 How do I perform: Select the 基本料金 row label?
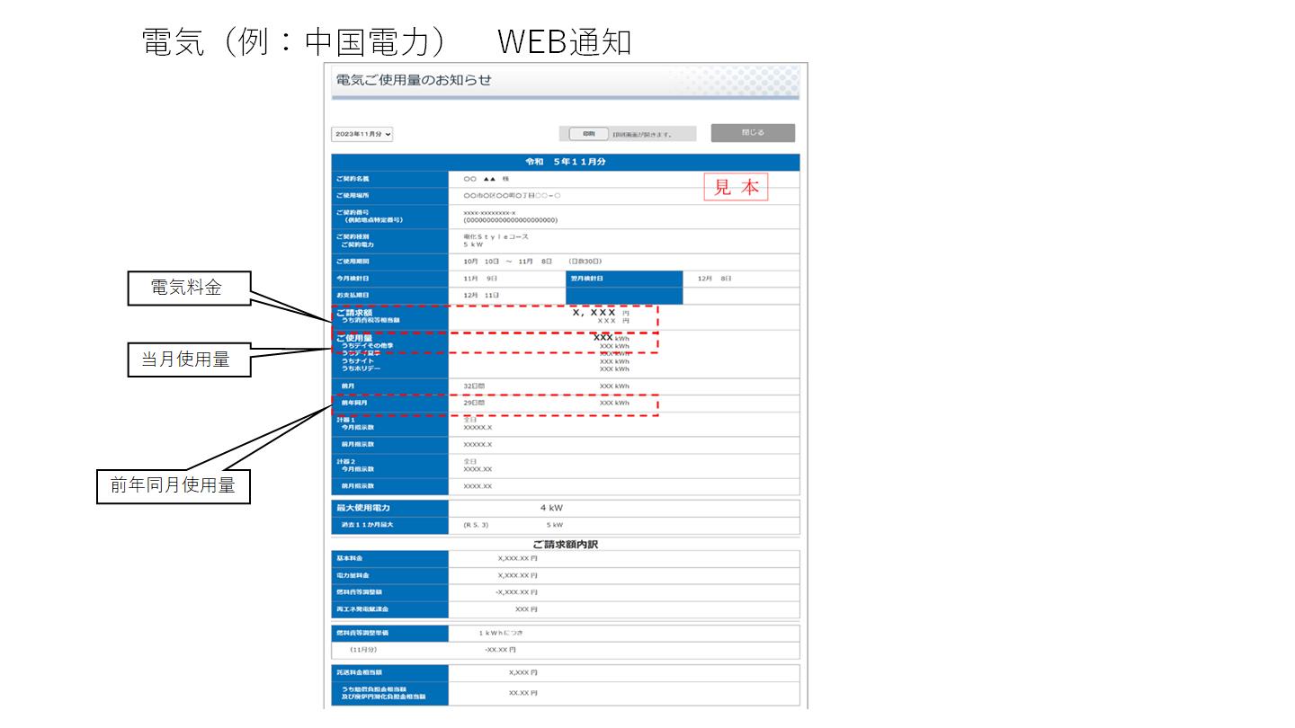click(x=349, y=558)
